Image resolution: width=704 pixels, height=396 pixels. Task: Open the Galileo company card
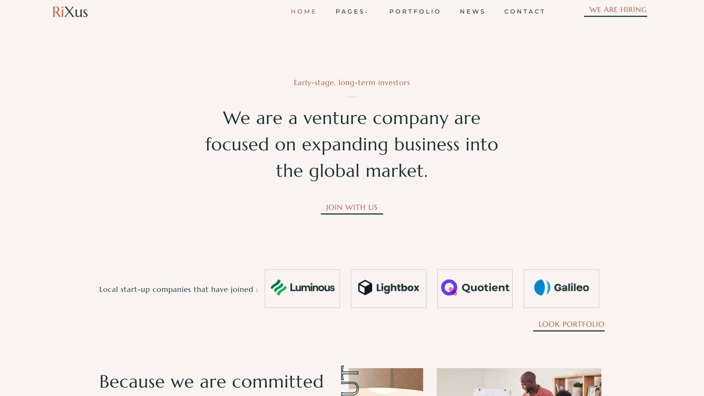(x=561, y=289)
